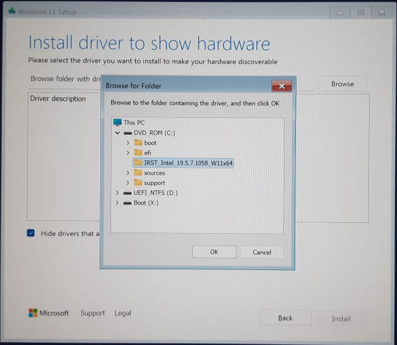Click the Install button in Setup

point(341,318)
